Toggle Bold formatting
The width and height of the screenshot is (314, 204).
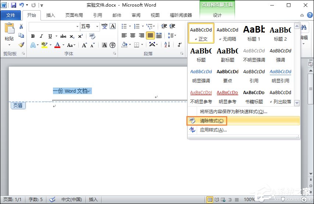(33, 36)
